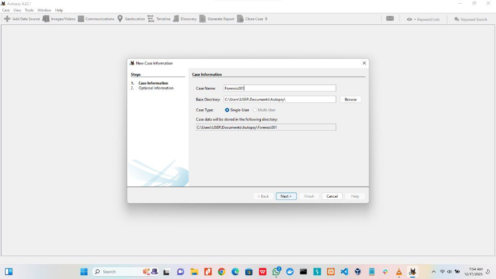Screen dimensions: 496x279
Task: Open the Geolocation viewer
Action: pos(131,19)
